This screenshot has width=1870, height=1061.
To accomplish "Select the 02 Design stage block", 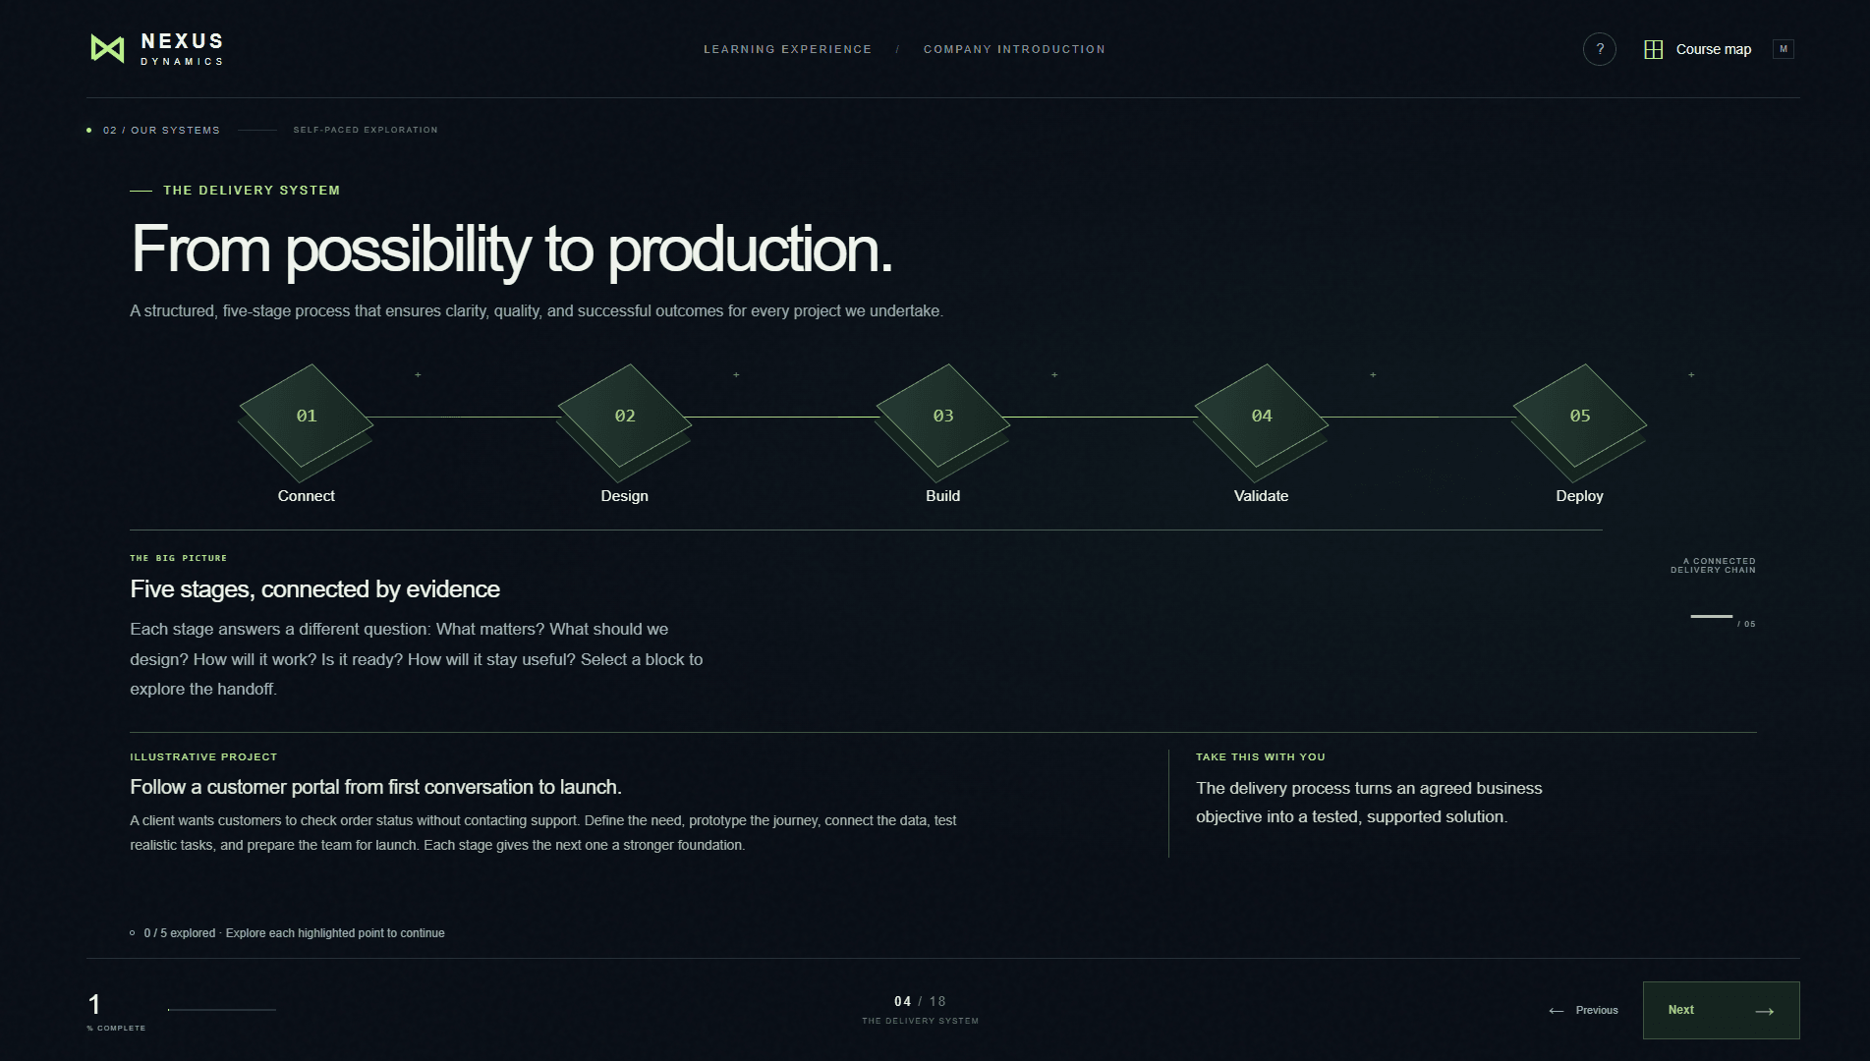I will 625,417.
